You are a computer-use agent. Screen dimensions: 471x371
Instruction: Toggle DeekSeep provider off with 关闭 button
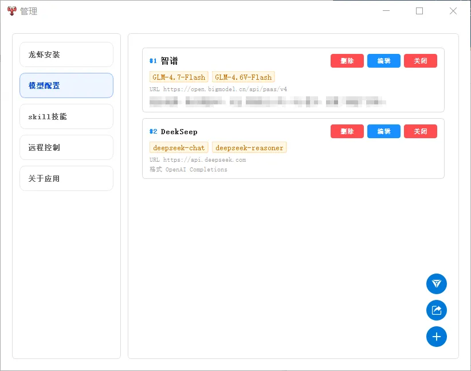point(420,131)
